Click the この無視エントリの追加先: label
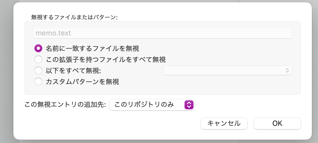Image resolution: width=318 pixels, height=143 pixels. pos(65,105)
